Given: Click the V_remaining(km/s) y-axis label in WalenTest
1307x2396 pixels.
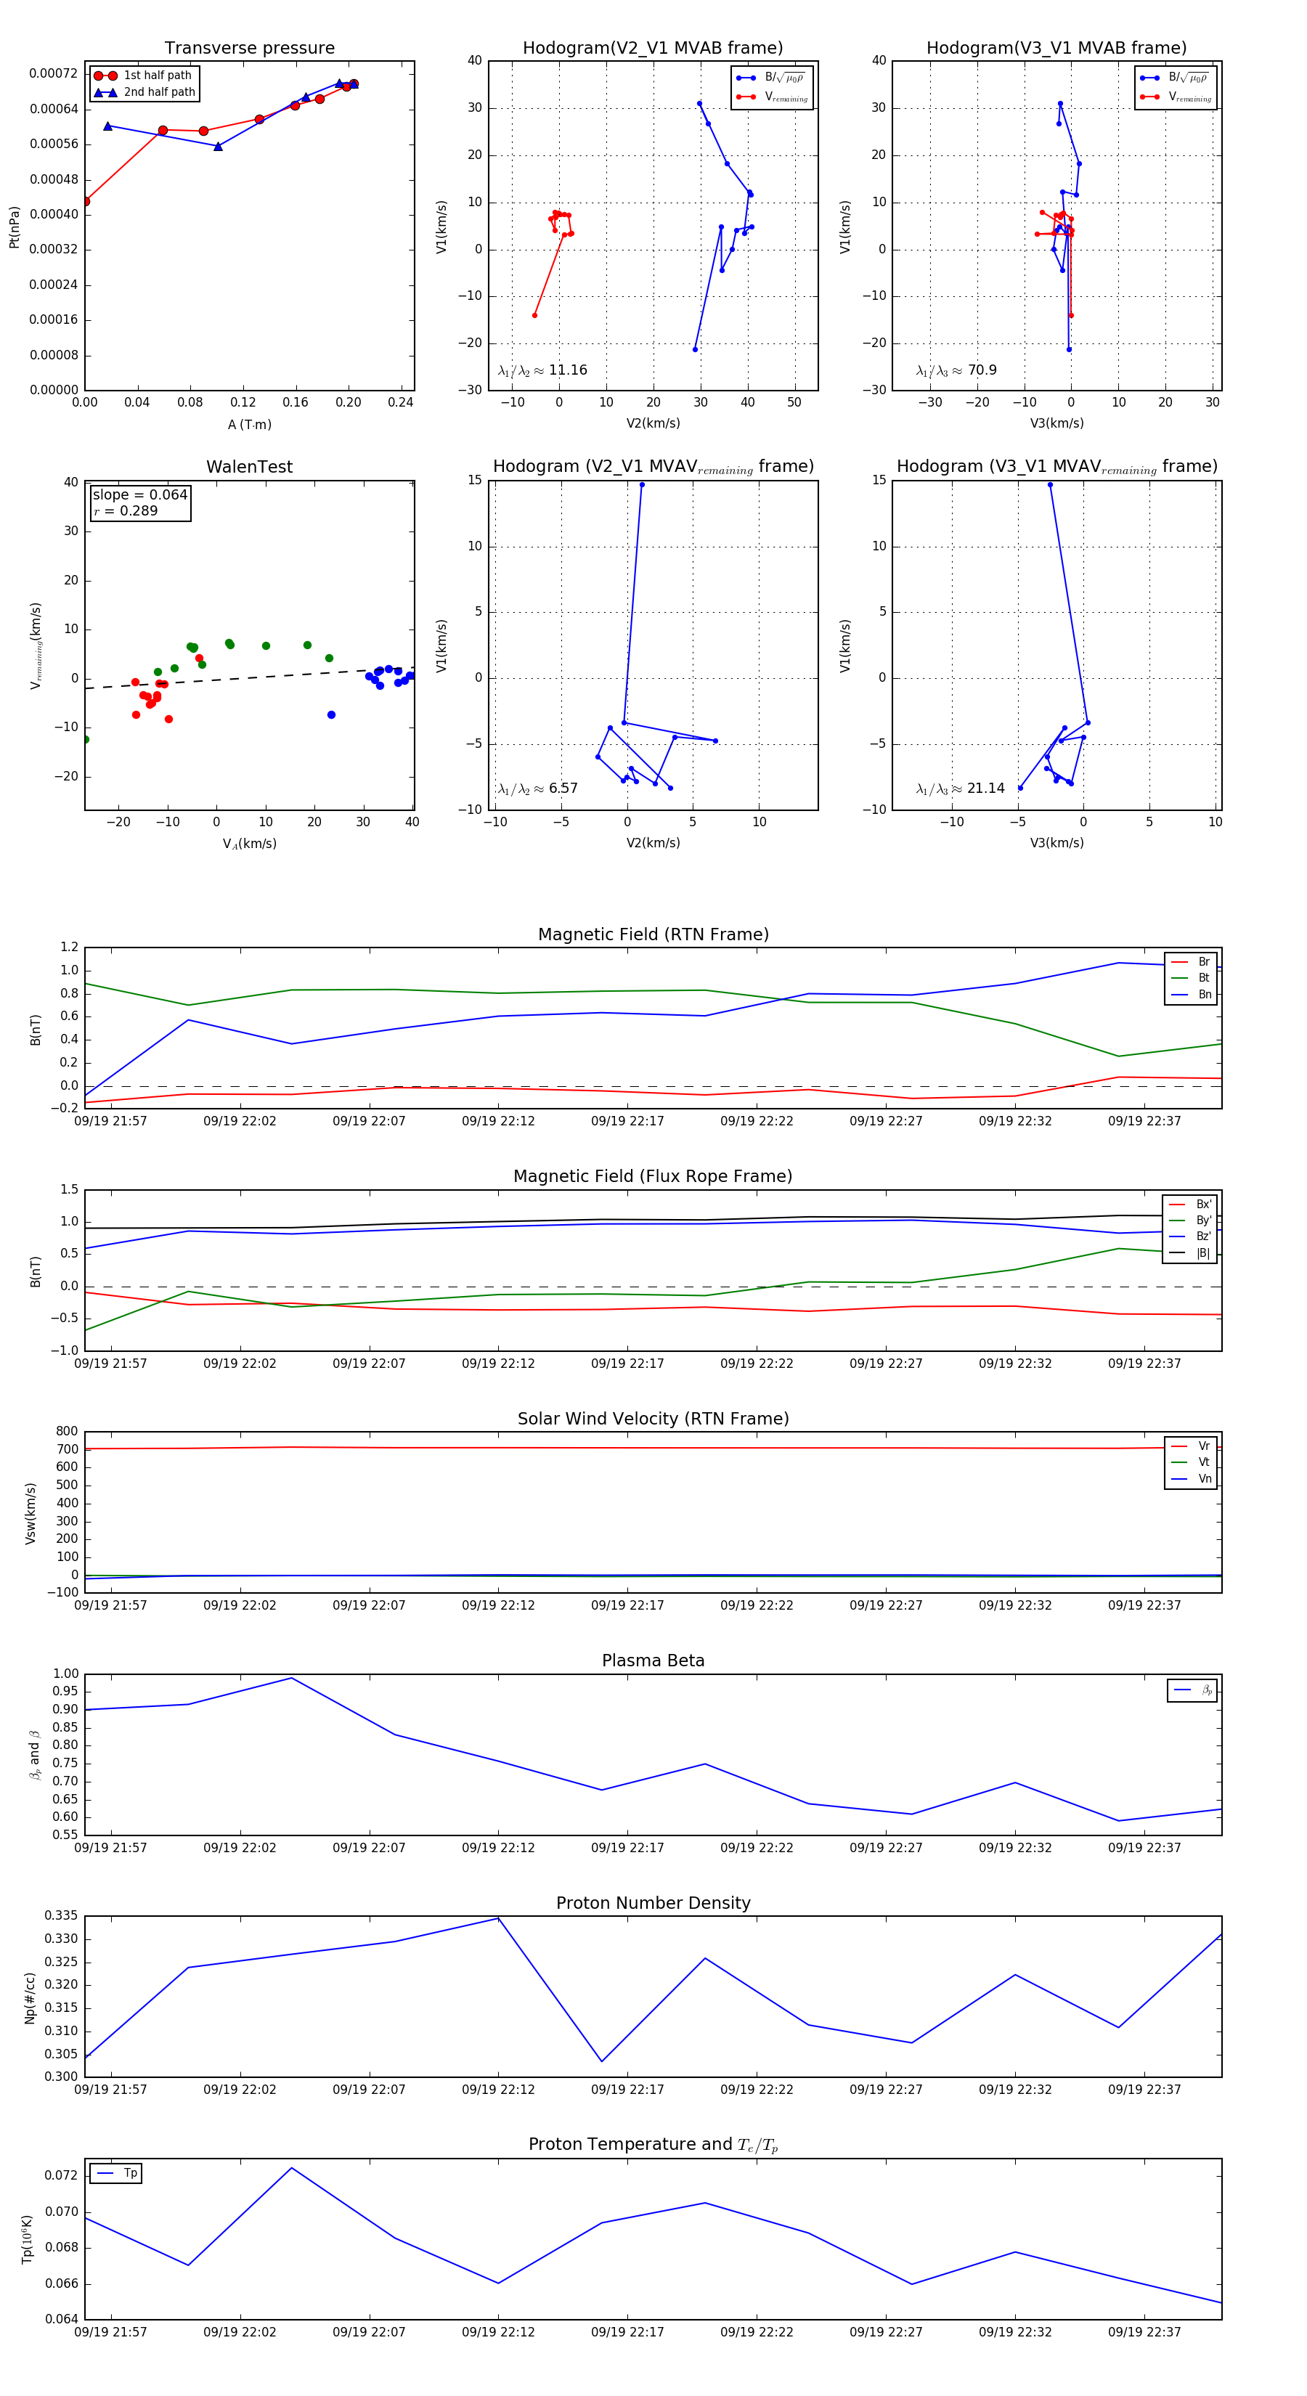Looking at the screenshot, I should (36, 645).
